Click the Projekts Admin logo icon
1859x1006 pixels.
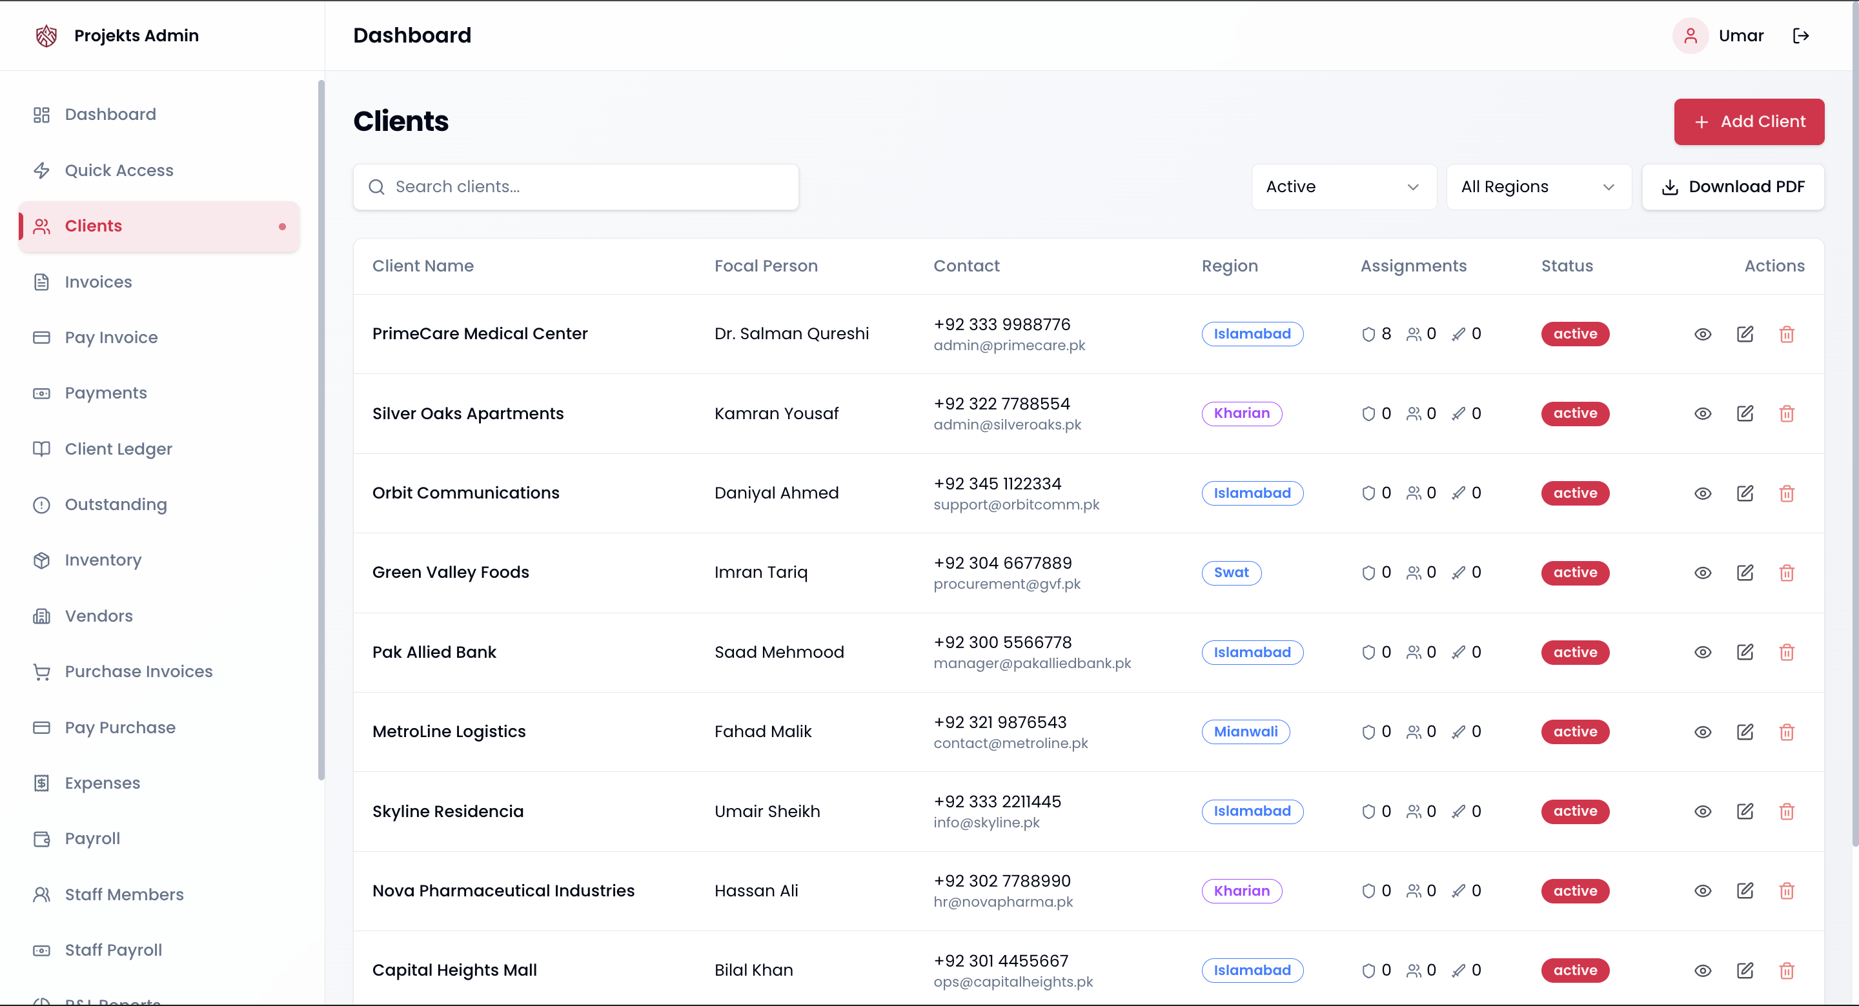[x=46, y=35]
